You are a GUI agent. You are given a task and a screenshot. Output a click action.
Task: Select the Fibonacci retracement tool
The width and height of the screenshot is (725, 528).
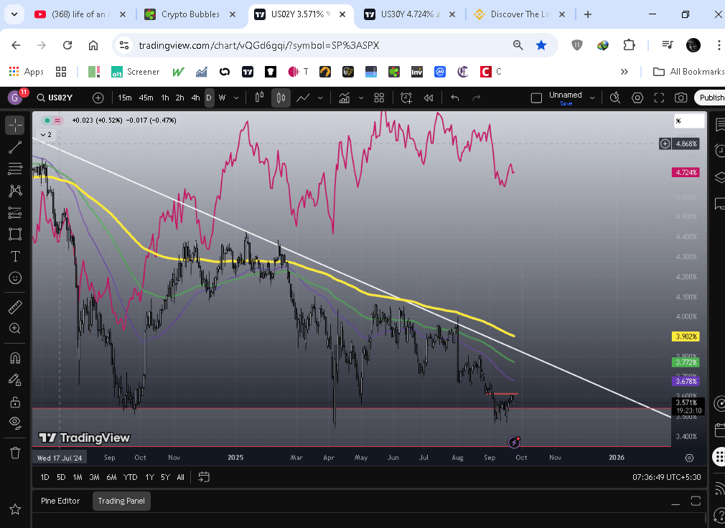[14, 169]
